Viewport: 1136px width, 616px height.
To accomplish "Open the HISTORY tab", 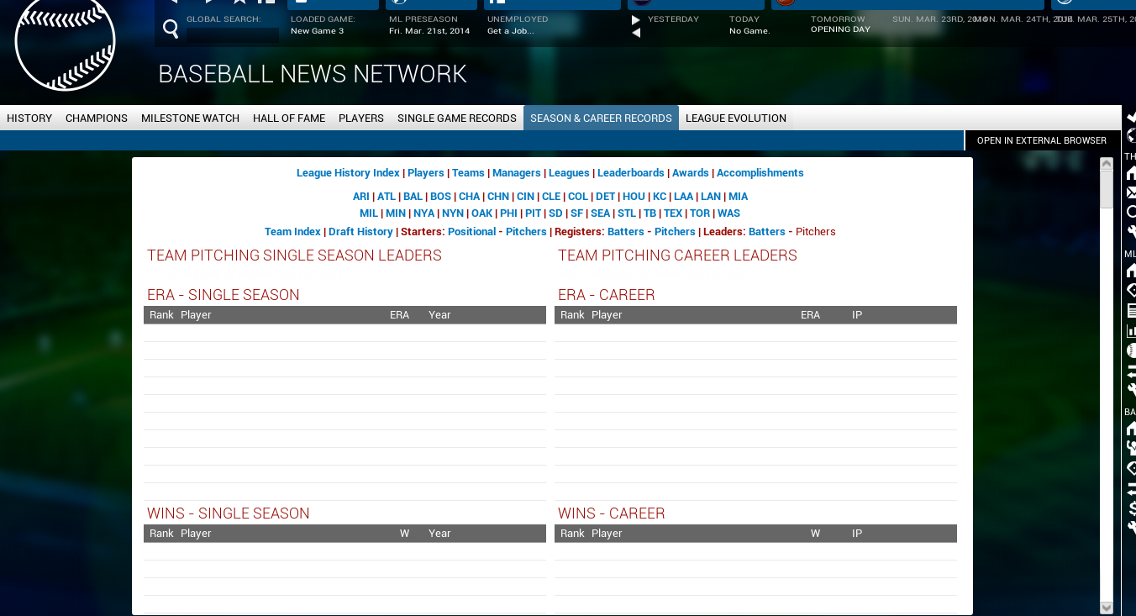I will point(29,118).
